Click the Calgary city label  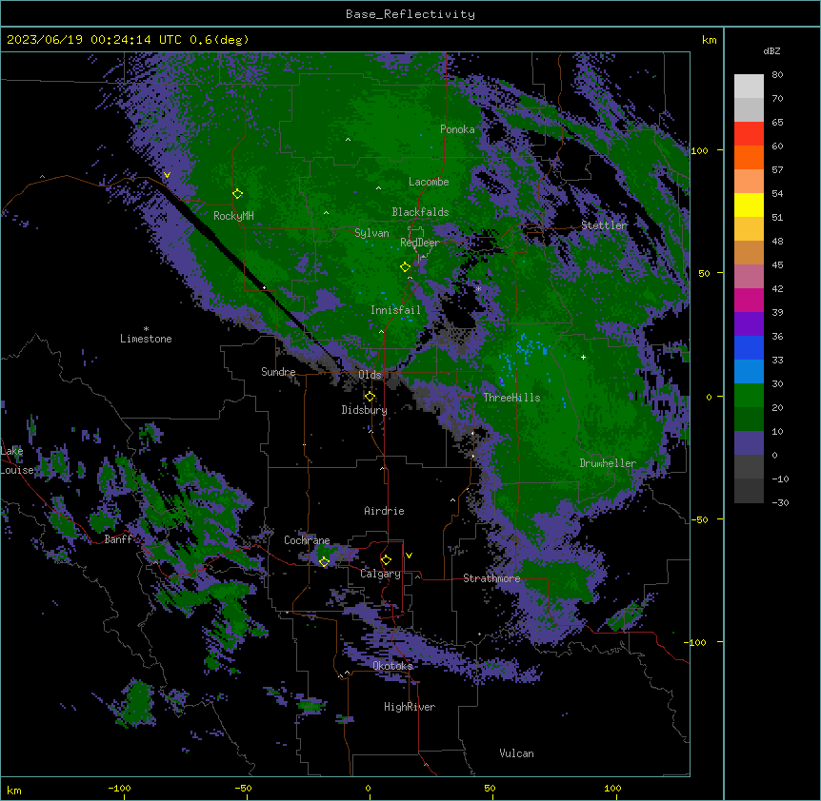(380, 574)
